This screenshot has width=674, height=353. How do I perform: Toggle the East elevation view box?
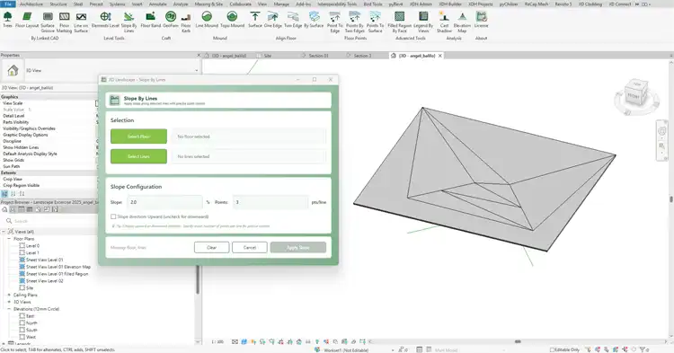click(22, 316)
